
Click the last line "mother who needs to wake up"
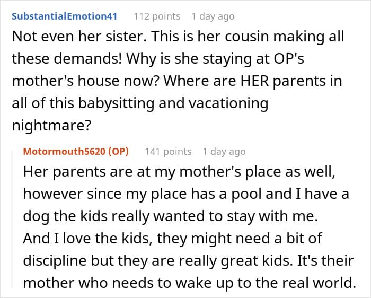189,281
